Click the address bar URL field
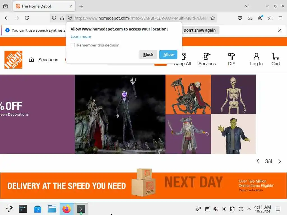Image resolution: width=287 pixels, height=215 pixels. click(141, 18)
